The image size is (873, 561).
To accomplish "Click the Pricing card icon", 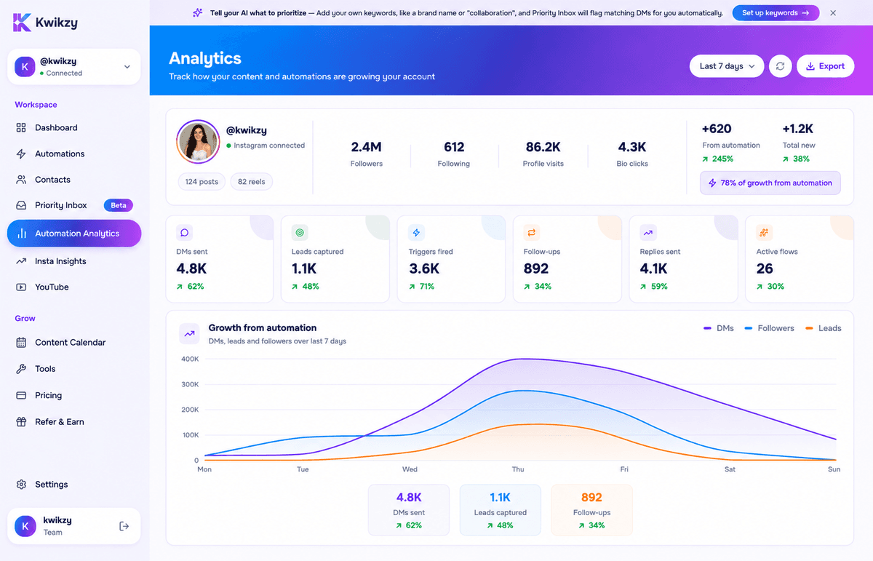I will [x=21, y=395].
